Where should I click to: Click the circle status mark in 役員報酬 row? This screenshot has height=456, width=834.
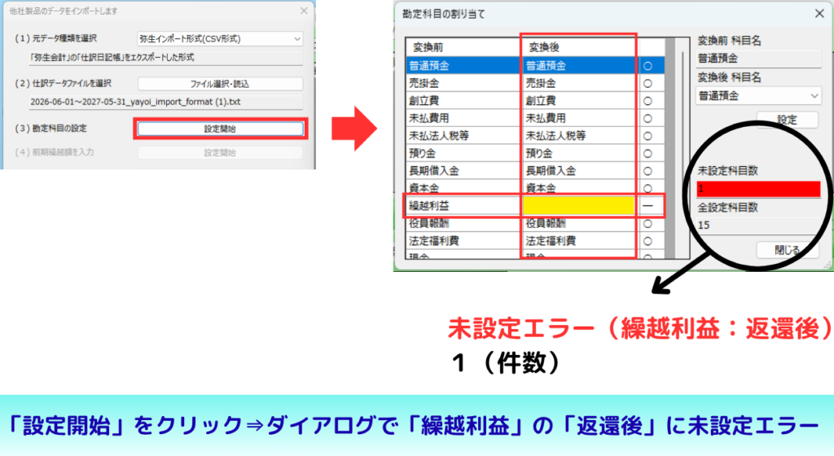tap(647, 224)
